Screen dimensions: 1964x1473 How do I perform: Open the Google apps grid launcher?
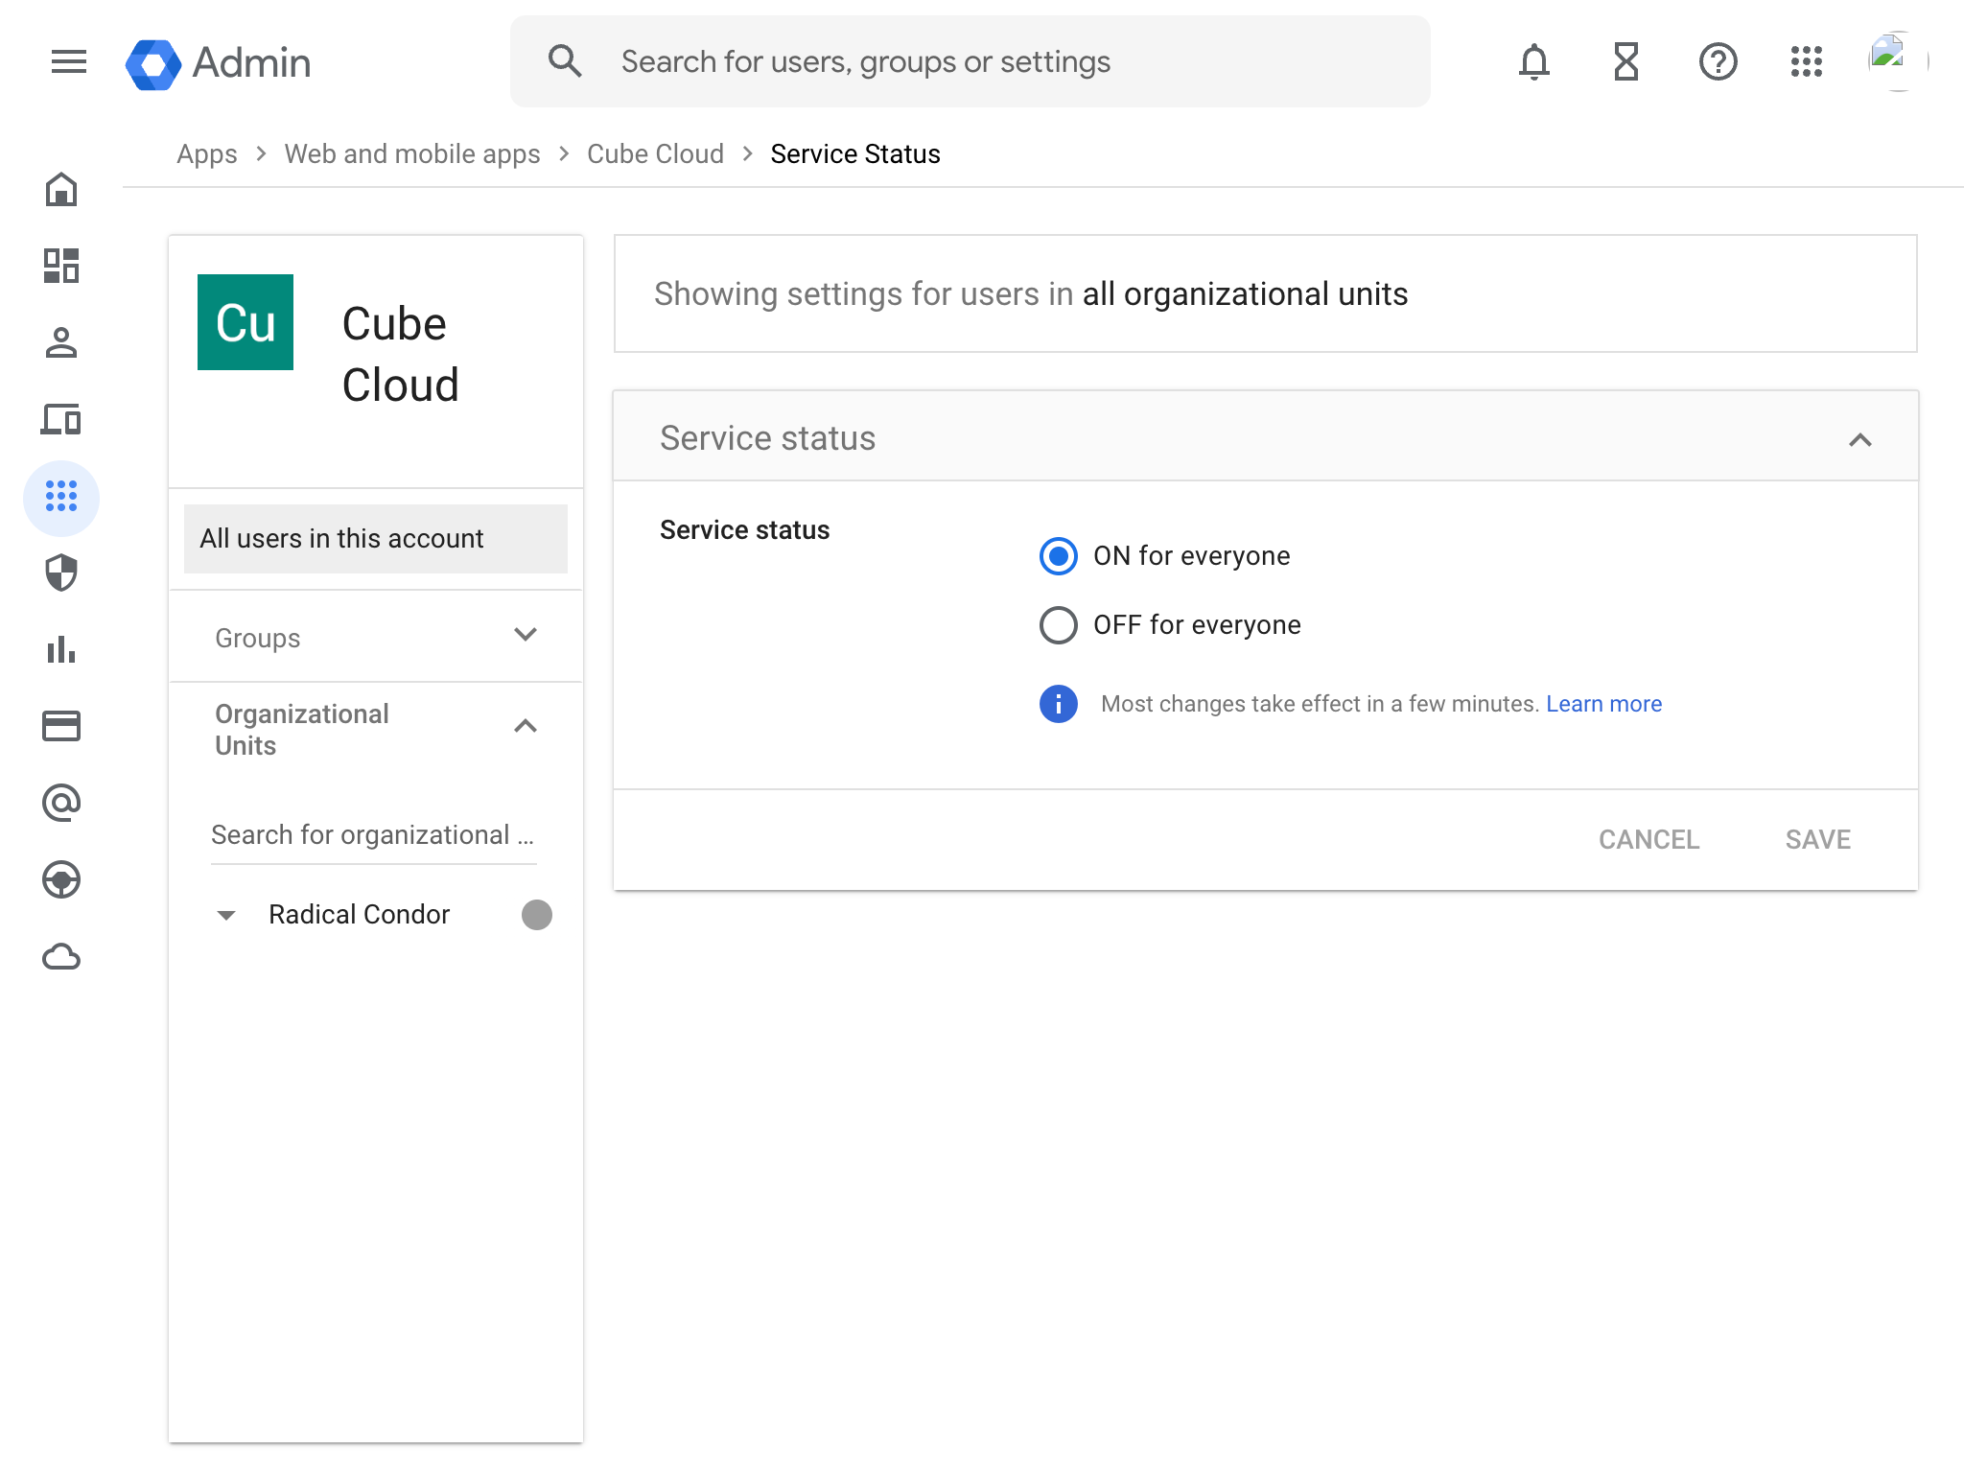(x=1806, y=62)
